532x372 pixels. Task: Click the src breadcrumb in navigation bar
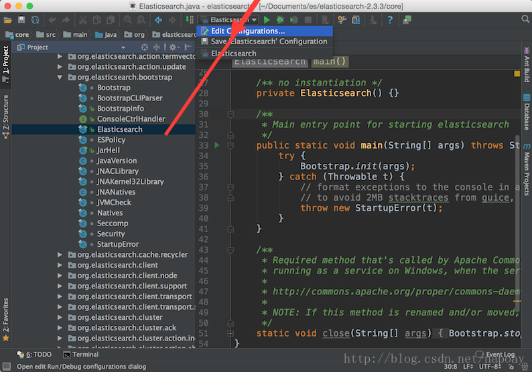coord(46,35)
